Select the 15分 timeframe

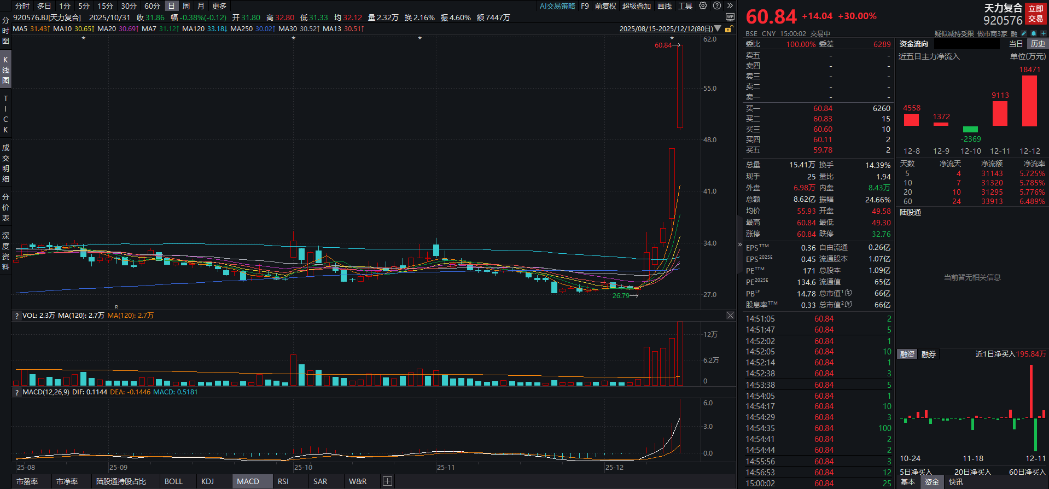click(105, 6)
